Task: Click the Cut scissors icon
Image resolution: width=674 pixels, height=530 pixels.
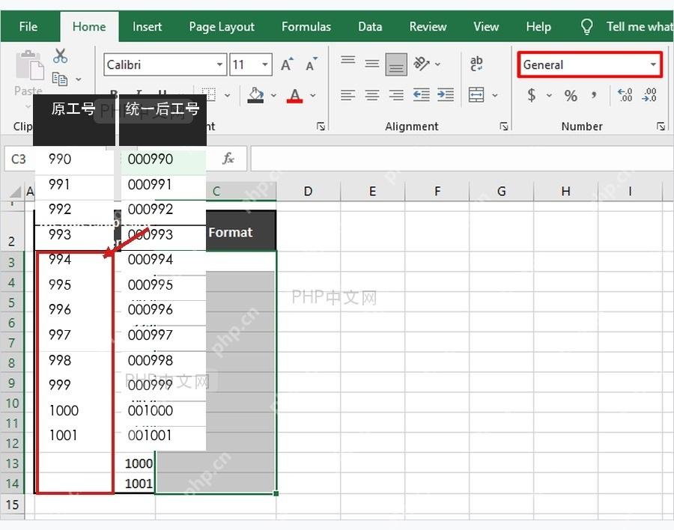Action: pos(60,56)
